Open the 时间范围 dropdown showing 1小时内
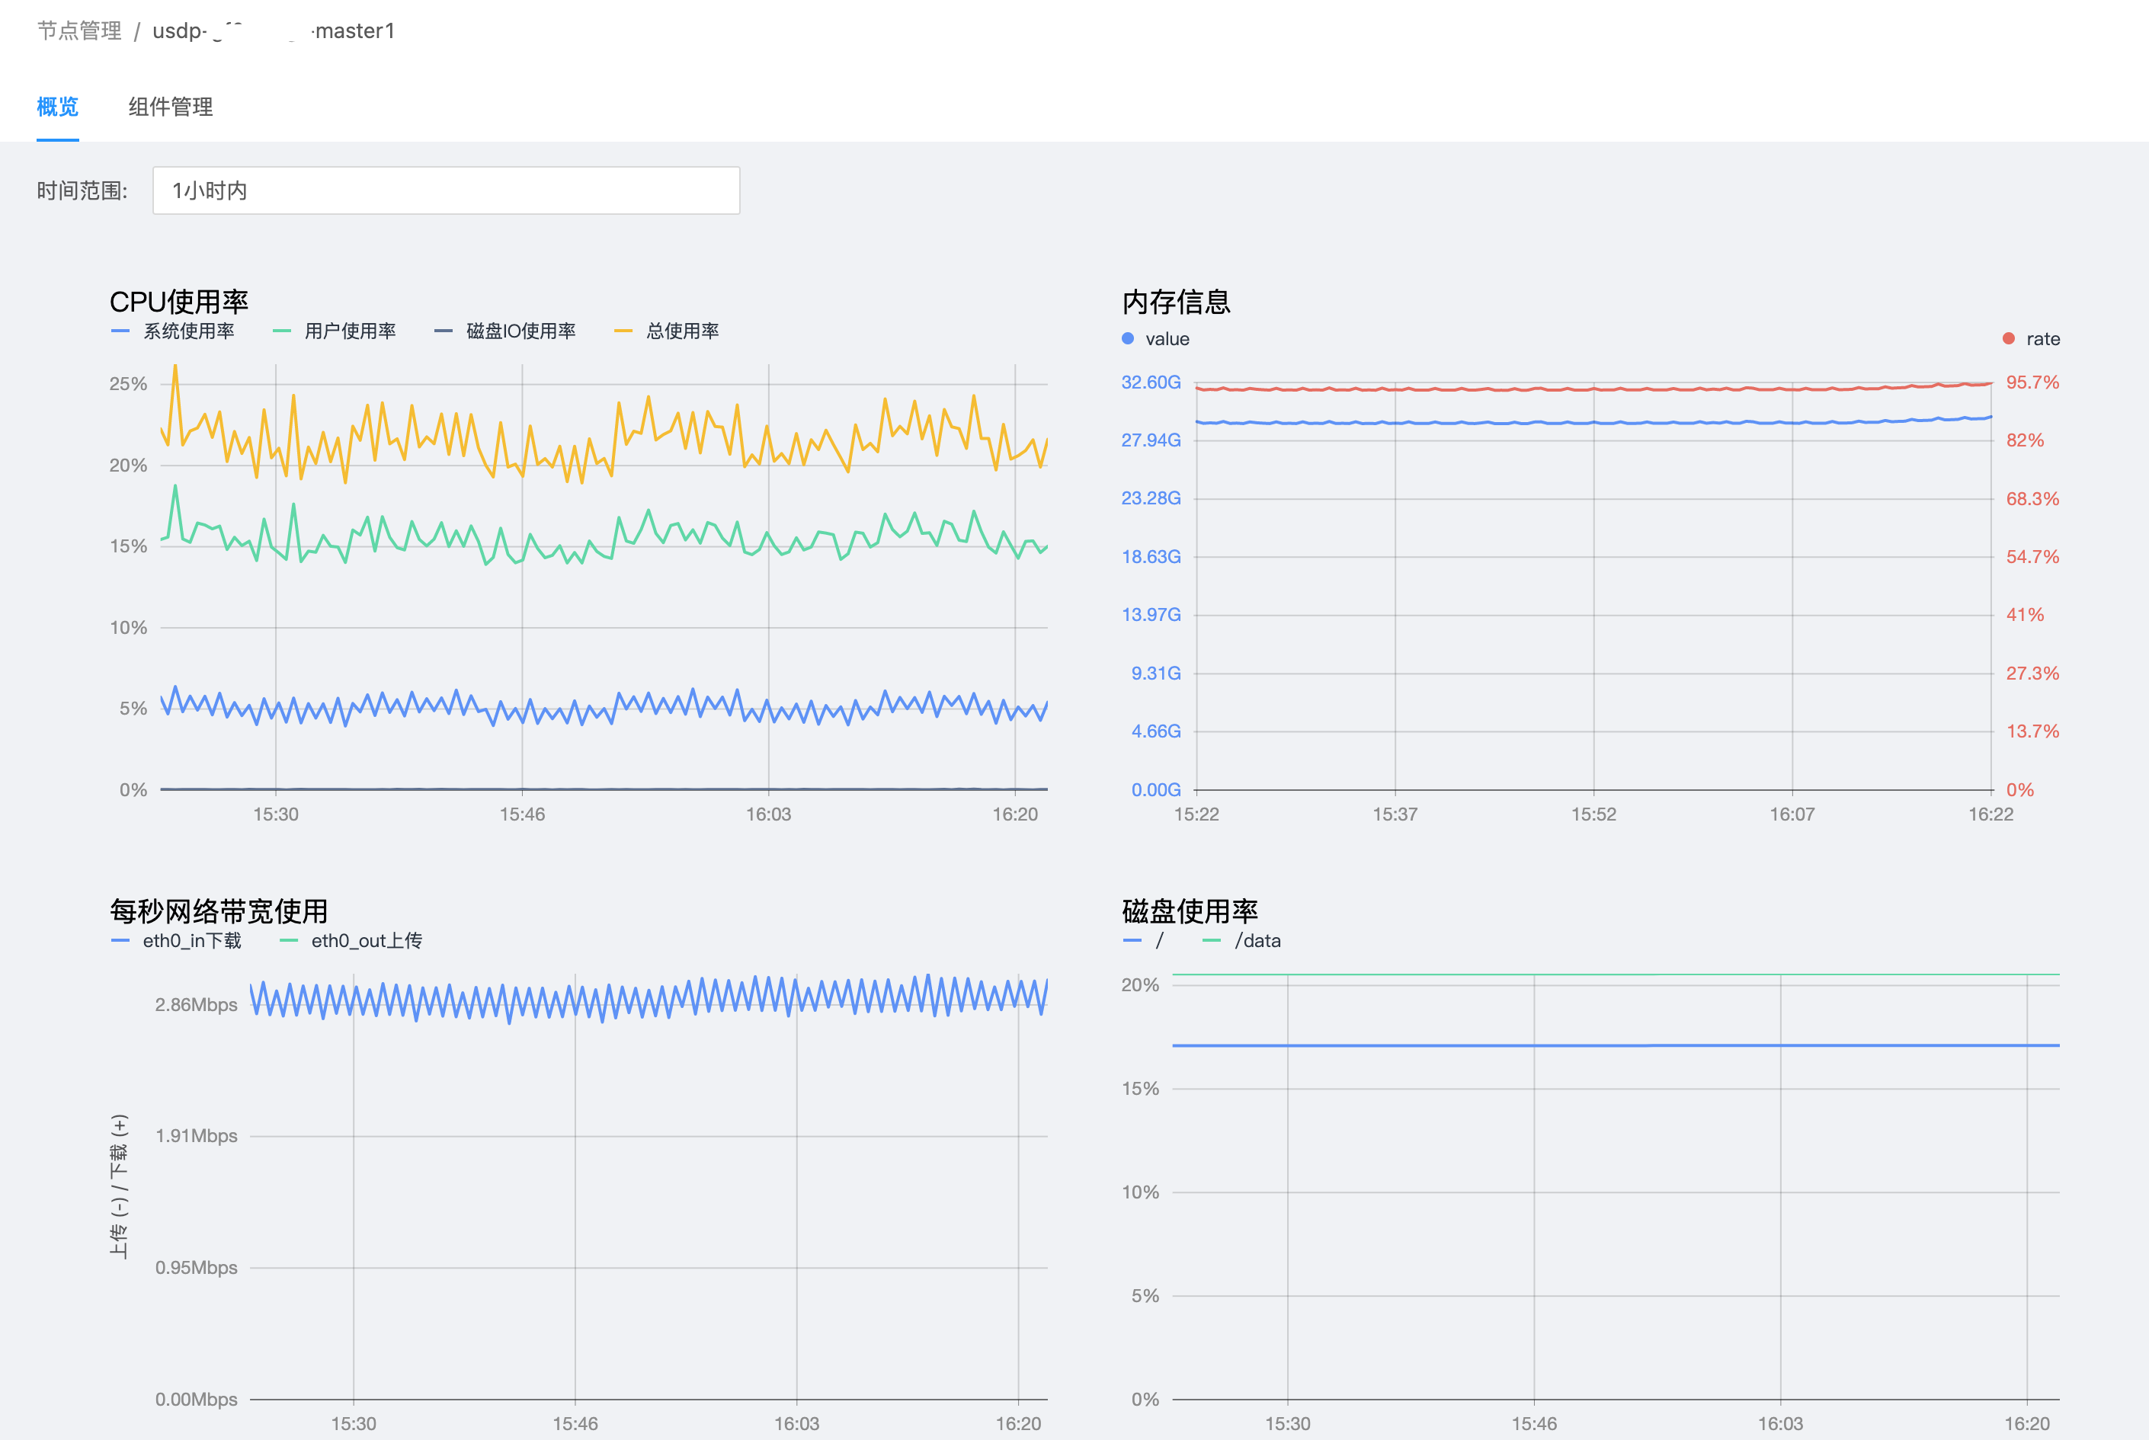The height and width of the screenshot is (1440, 2149). coord(447,190)
